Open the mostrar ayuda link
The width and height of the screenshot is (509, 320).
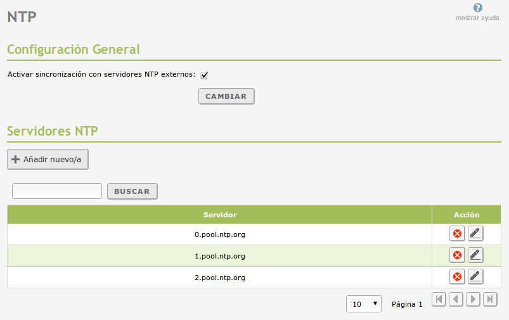(477, 18)
